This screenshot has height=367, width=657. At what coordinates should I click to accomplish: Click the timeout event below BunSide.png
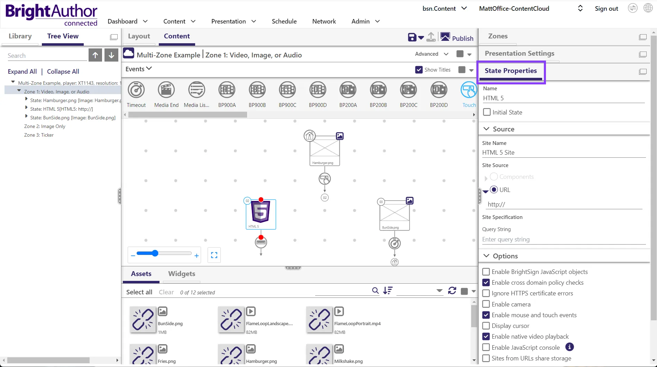(x=395, y=244)
